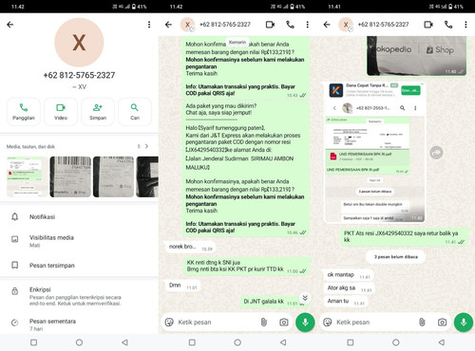
Task: Open the overflow menu in the middle chat header
Action: click(x=308, y=25)
